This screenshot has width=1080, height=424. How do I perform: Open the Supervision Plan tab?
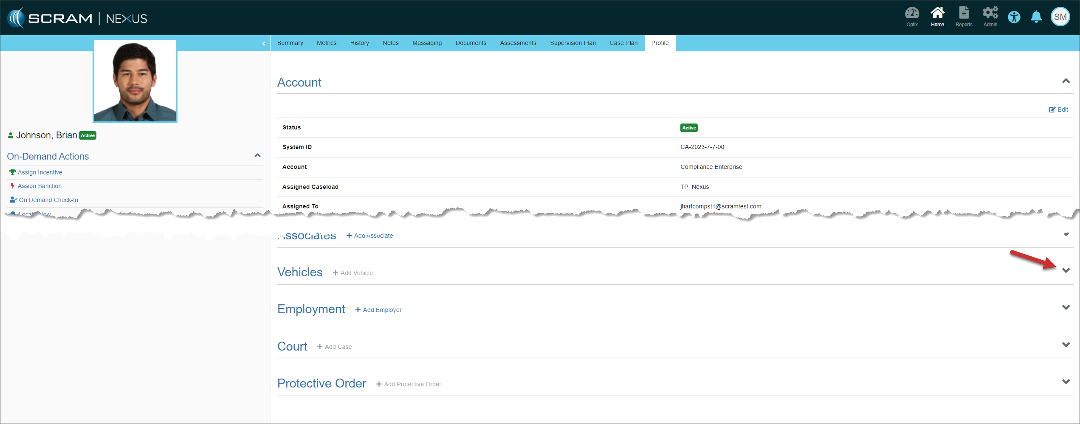click(572, 43)
